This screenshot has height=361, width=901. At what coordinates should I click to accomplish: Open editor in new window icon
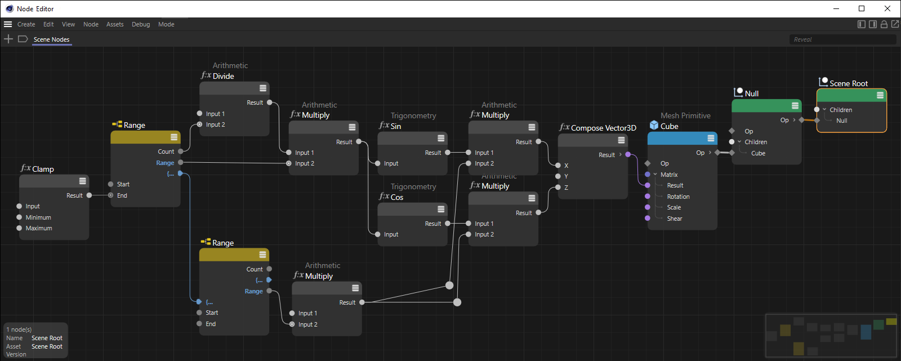coord(895,24)
